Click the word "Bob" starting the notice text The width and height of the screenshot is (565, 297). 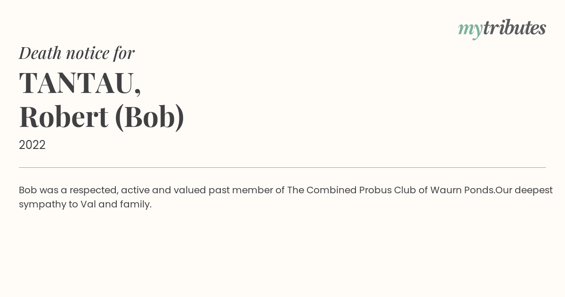click(x=28, y=190)
